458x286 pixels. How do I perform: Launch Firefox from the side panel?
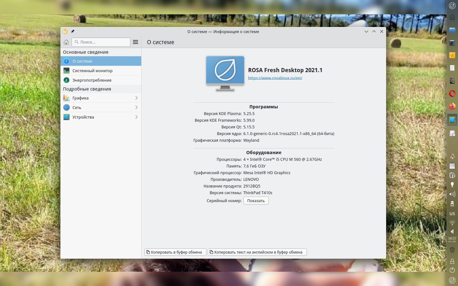(x=452, y=106)
